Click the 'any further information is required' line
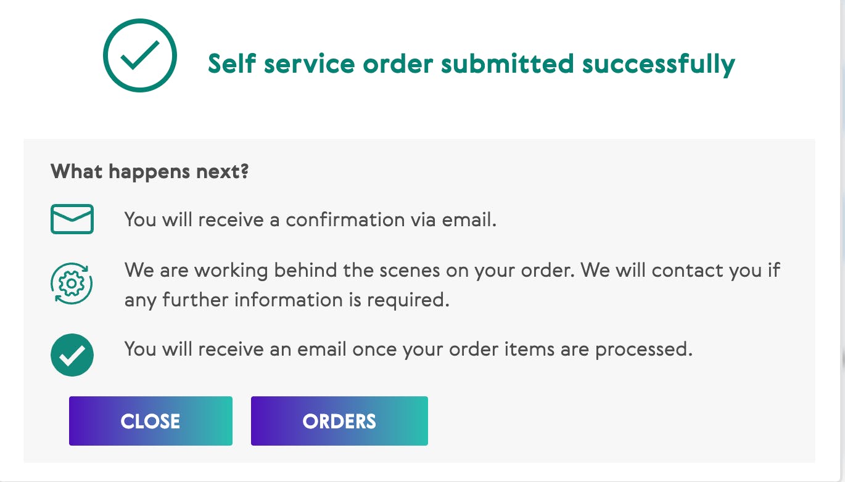 (286, 300)
